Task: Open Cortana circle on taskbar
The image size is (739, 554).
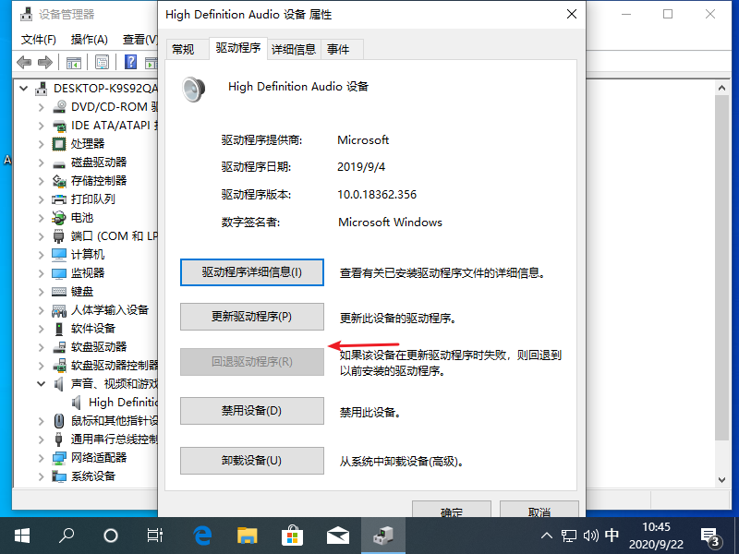Action: pos(111,536)
